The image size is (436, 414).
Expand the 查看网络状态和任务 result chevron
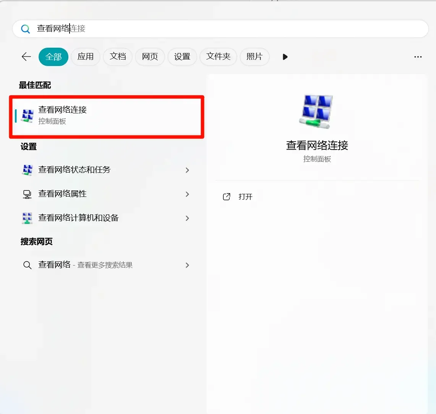click(x=187, y=170)
